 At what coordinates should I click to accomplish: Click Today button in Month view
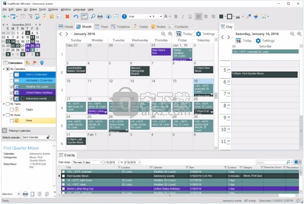[184, 34]
